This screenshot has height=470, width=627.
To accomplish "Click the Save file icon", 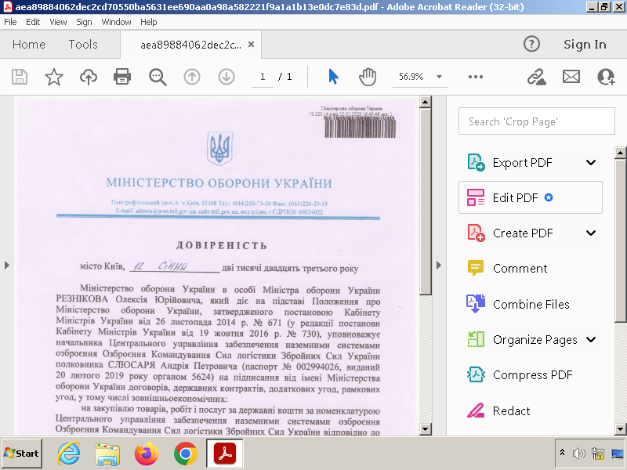I will pyautogui.click(x=19, y=77).
